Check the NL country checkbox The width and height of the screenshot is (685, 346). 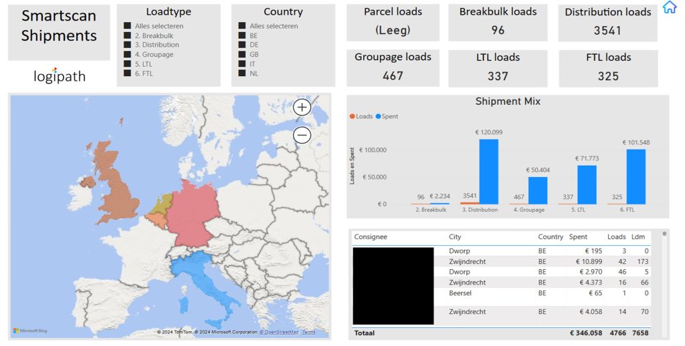242,73
